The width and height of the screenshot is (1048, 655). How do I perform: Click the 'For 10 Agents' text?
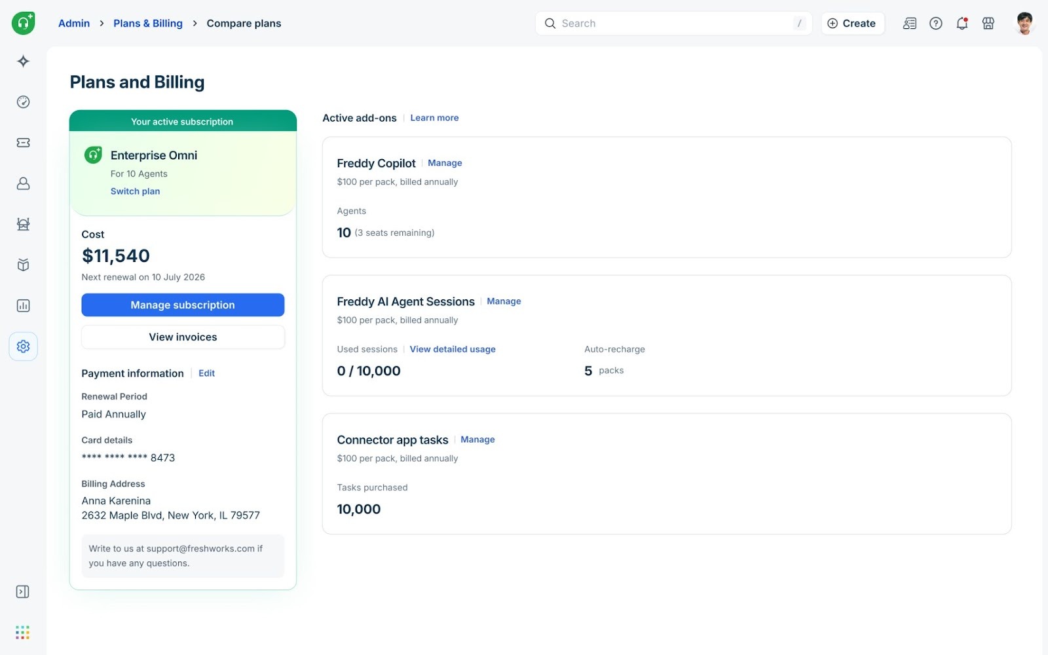(139, 174)
